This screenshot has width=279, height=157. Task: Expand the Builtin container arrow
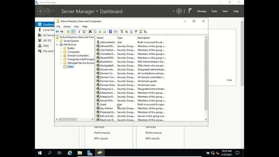click(x=61, y=48)
